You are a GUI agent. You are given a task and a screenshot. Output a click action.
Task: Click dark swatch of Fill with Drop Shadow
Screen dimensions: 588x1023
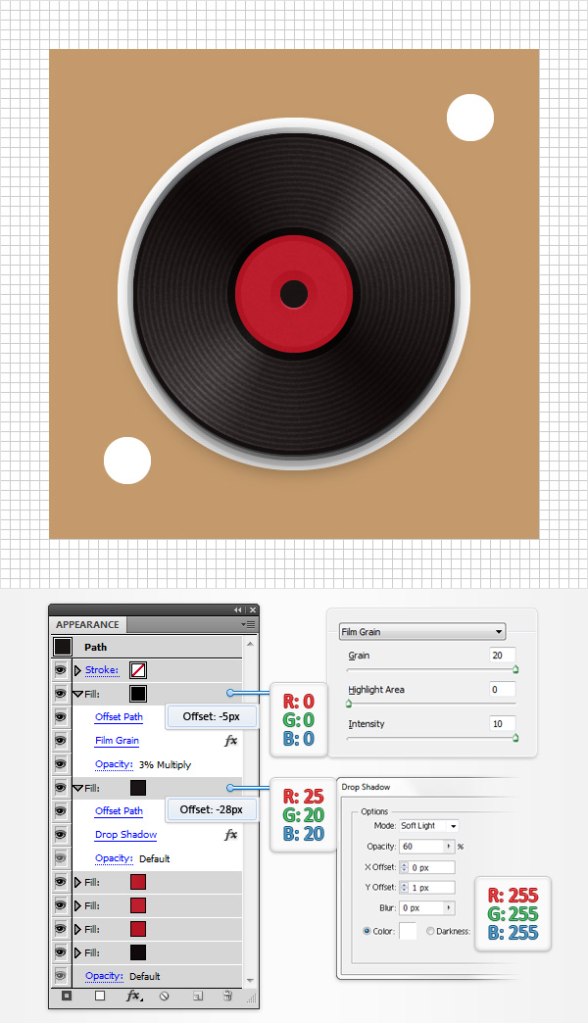pos(138,788)
